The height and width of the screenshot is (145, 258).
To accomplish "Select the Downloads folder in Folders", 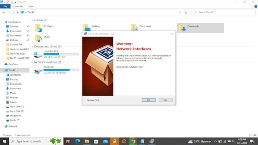I will tap(200, 28).
